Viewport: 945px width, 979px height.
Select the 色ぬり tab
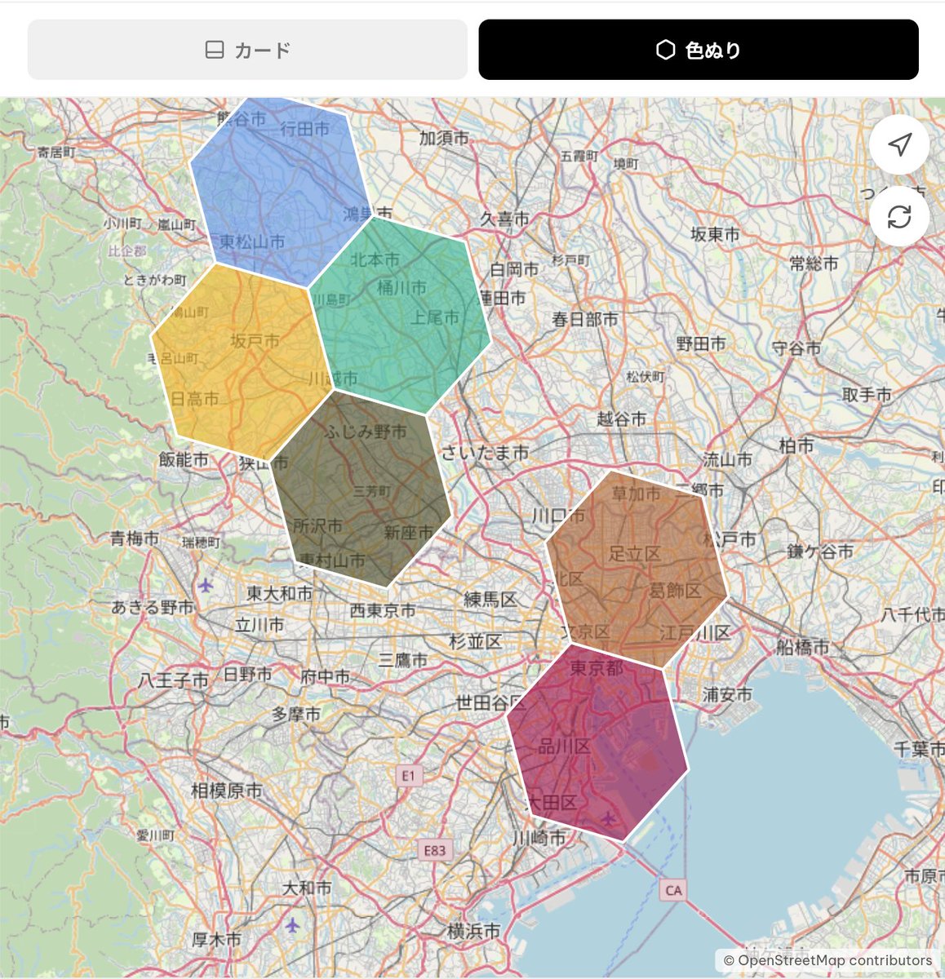tap(699, 50)
